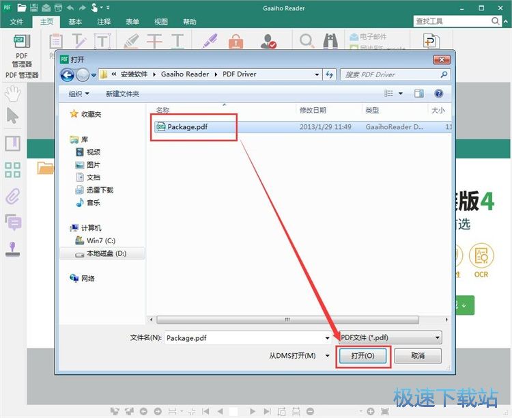Open the Bookmarks panel icon
This screenshot has height=418, width=512.
pos(13,143)
